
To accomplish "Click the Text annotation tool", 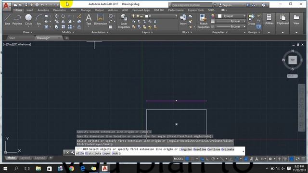I will pyautogui.click(x=89, y=20).
